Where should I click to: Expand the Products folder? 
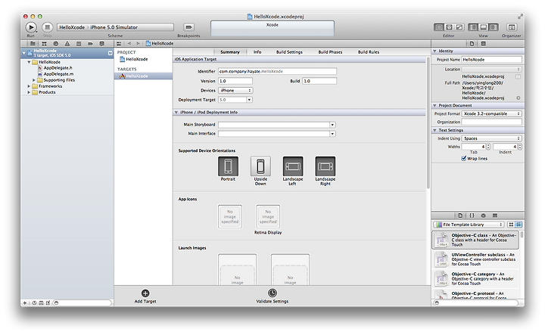[29, 92]
